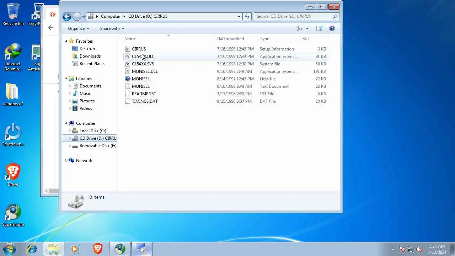
Task: Open Recent Places in navigation pane
Action: tap(92, 64)
